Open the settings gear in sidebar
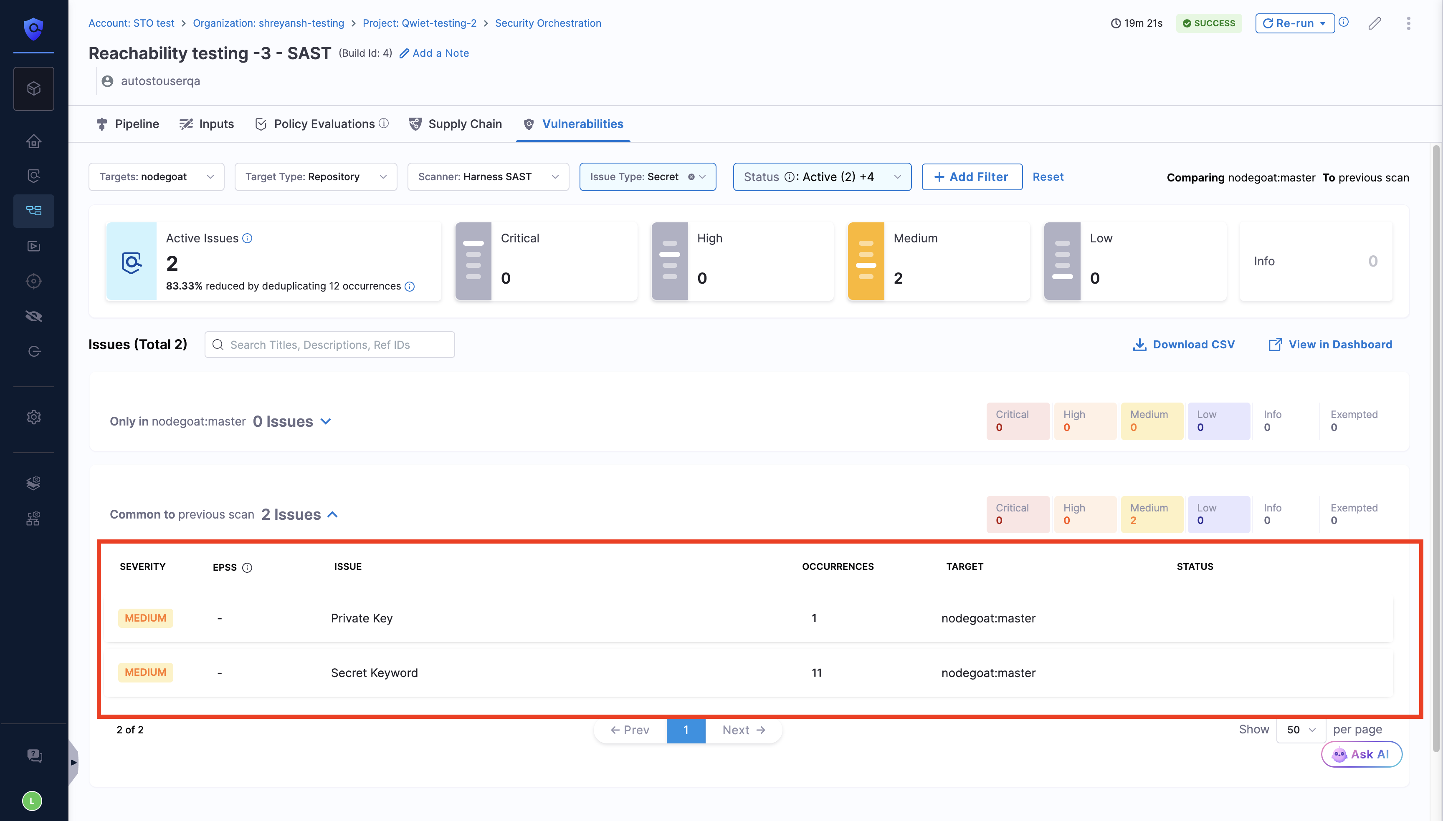The width and height of the screenshot is (1443, 821). (x=34, y=417)
